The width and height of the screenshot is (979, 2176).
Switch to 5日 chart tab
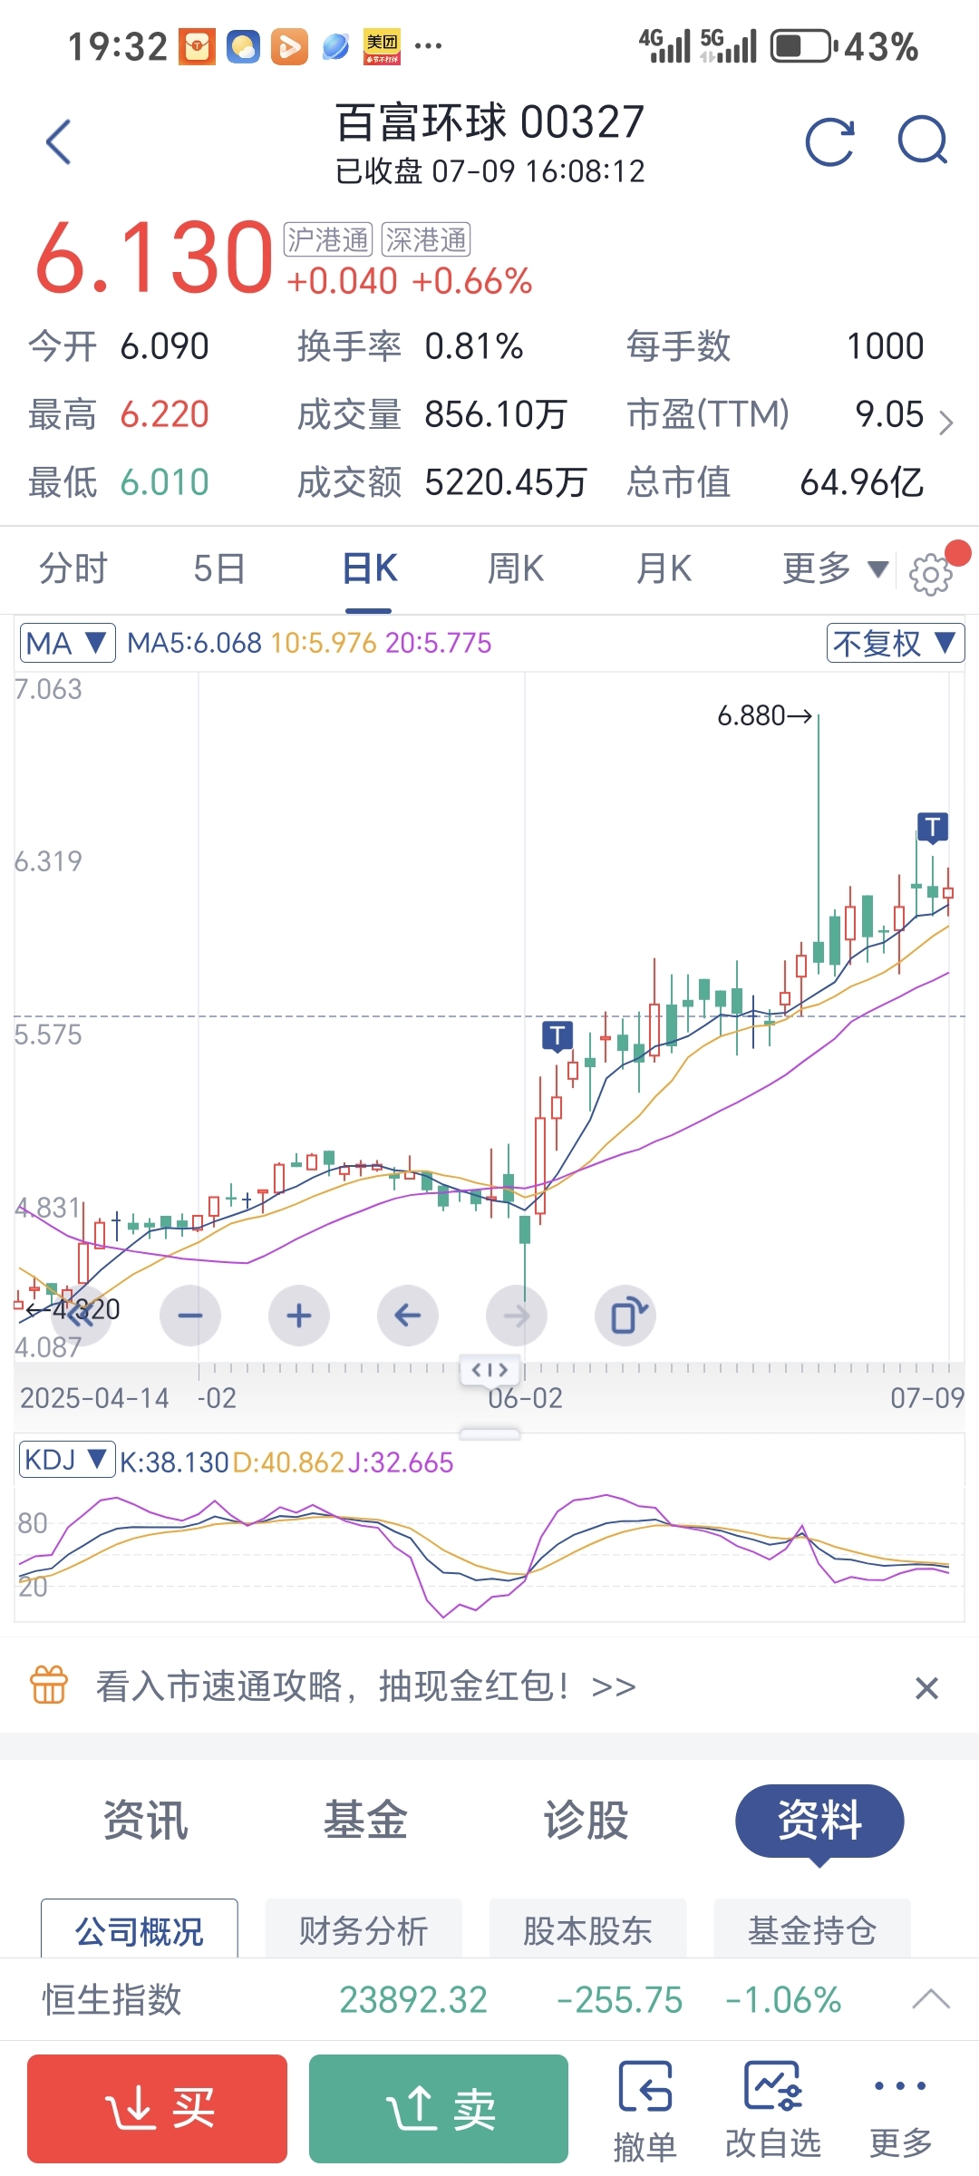coord(220,569)
